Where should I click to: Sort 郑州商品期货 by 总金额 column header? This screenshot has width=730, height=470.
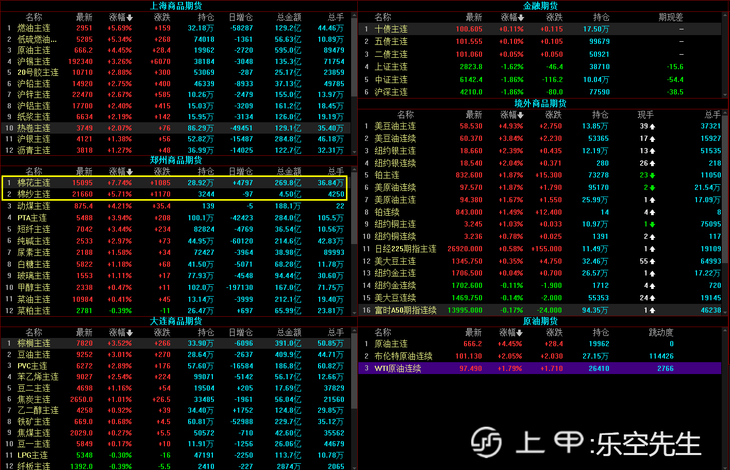tap(289, 172)
